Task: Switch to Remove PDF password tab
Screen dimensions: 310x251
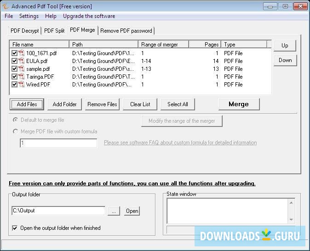Action: [126, 31]
